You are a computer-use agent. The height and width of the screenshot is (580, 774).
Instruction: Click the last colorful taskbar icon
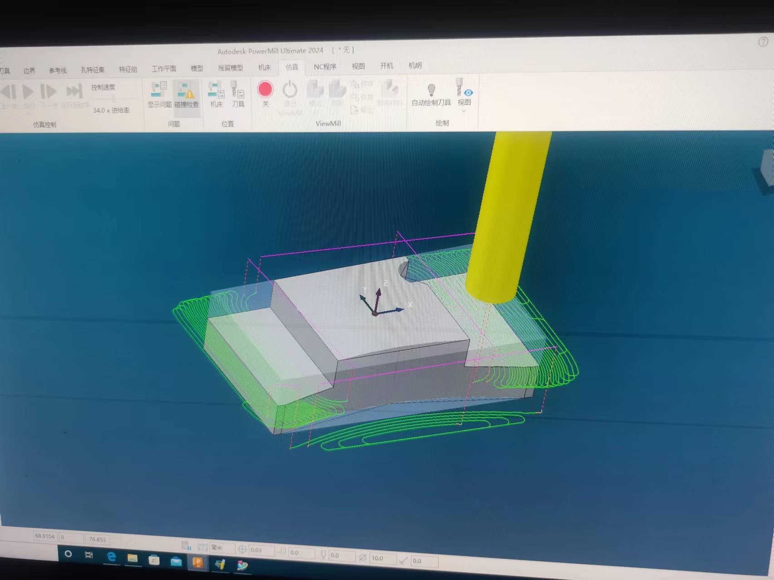pos(243,565)
